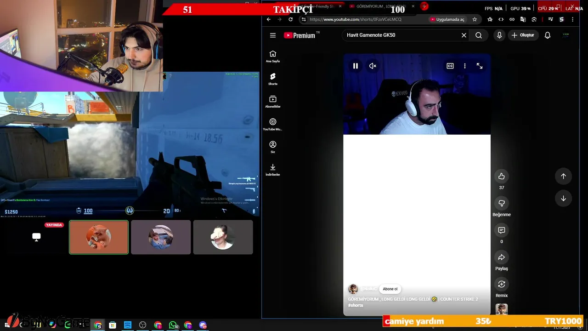Switch to the GÖREMİYORUM LONG GELDİ tab
588x331 pixels.
381,6
